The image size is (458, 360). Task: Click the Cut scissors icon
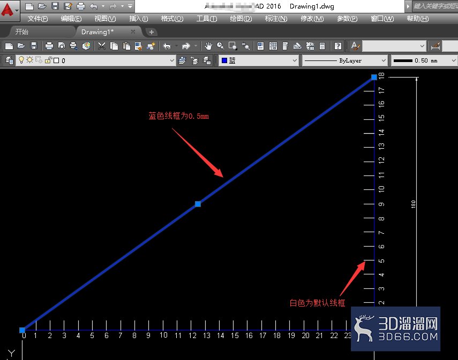(102, 46)
